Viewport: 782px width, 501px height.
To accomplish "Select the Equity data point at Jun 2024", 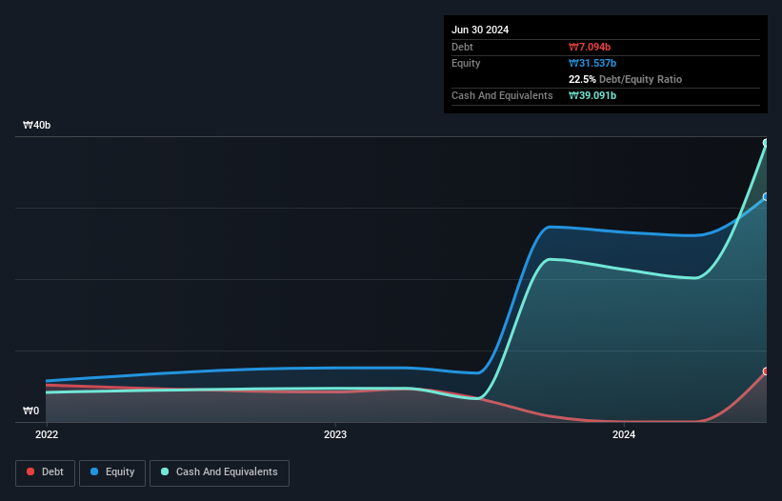I will point(766,197).
